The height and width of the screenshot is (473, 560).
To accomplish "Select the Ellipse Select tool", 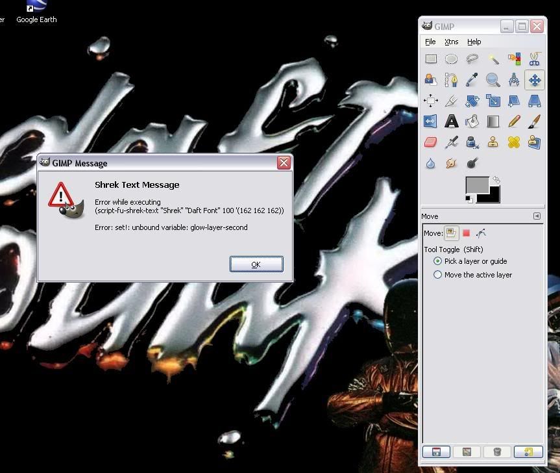I will tap(451, 58).
